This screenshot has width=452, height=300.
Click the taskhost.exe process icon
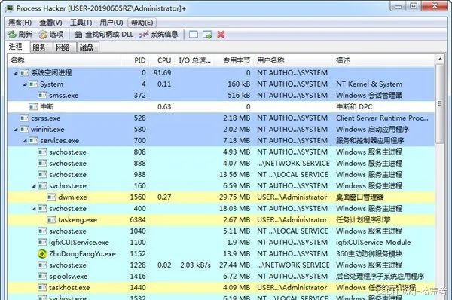[x=42, y=288]
